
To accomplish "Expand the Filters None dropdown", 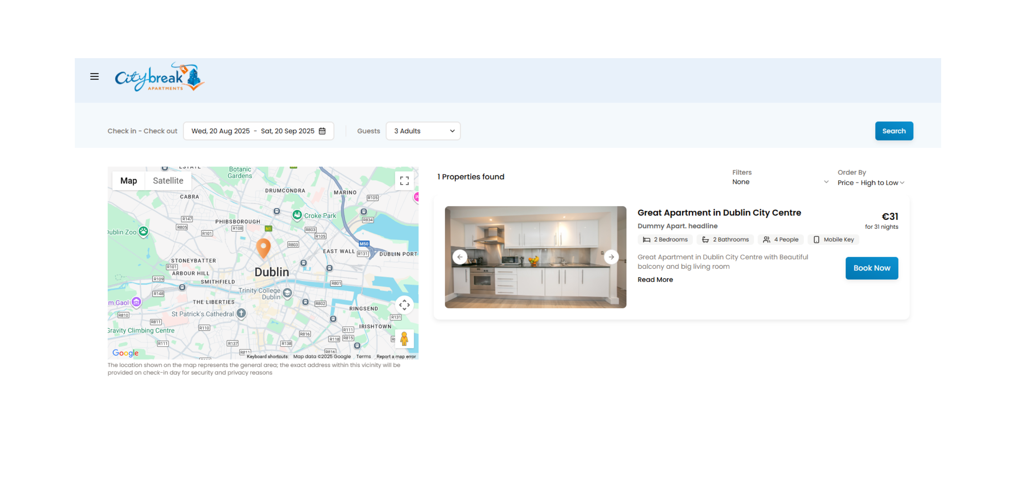I will (x=779, y=182).
